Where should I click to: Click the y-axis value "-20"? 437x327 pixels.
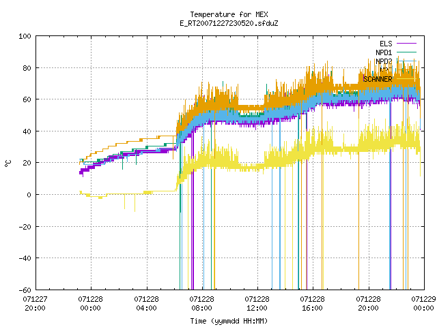(25, 227)
